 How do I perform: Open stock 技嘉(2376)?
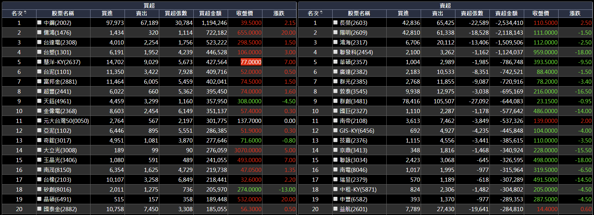353,140
